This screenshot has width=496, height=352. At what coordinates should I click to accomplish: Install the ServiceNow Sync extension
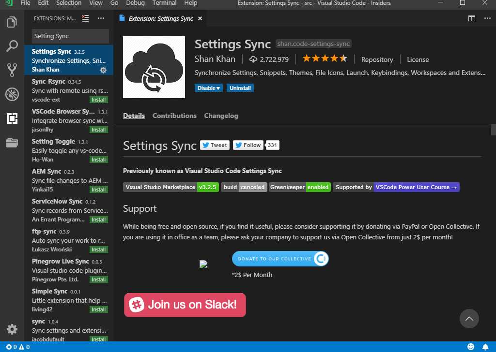(x=99, y=220)
